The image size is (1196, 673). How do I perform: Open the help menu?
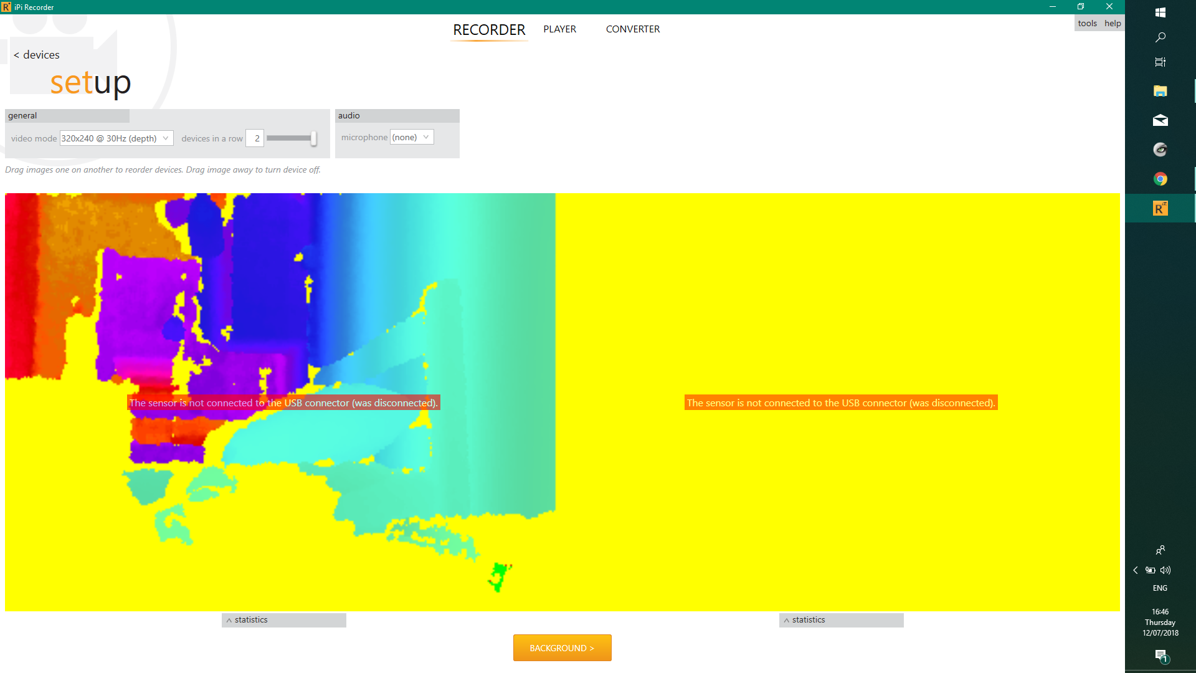click(1113, 24)
